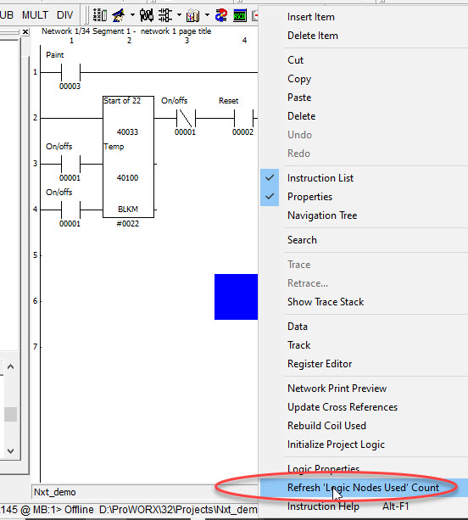This screenshot has height=520, width=468.
Task: Open Register Editor from context menu
Action: [320, 364]
